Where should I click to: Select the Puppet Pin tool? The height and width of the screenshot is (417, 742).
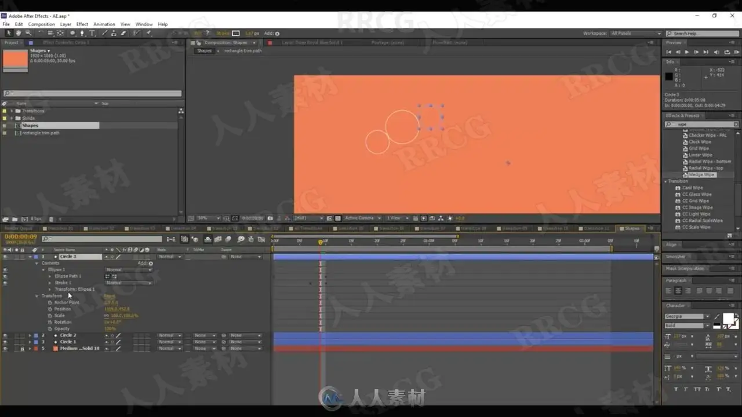[148, 33]
